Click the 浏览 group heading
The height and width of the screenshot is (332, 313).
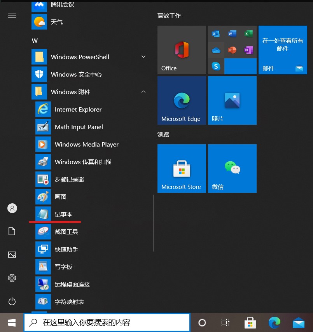pyautogui.click(x=163, y=135)
